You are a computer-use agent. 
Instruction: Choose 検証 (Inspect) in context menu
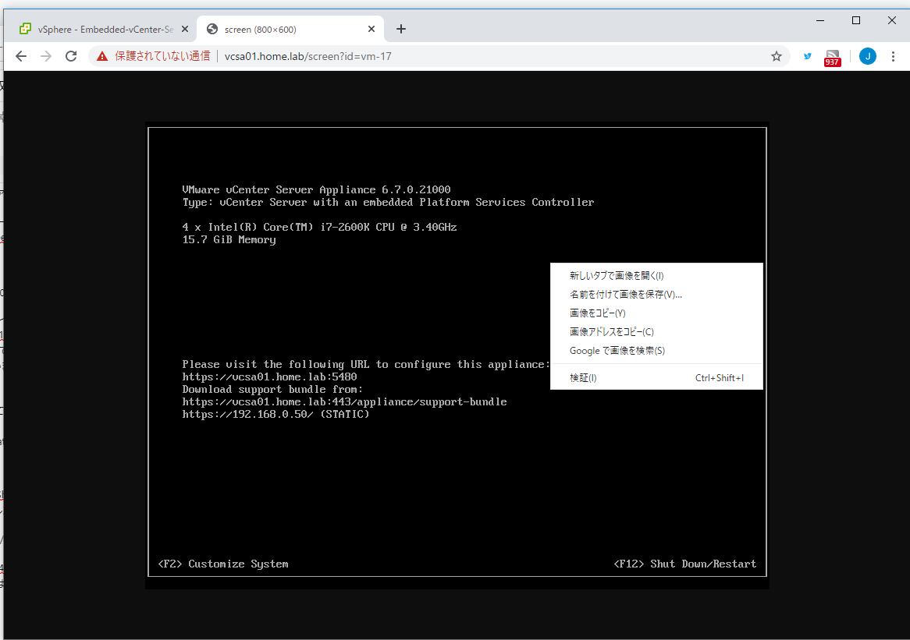click(x=656, y=378)
